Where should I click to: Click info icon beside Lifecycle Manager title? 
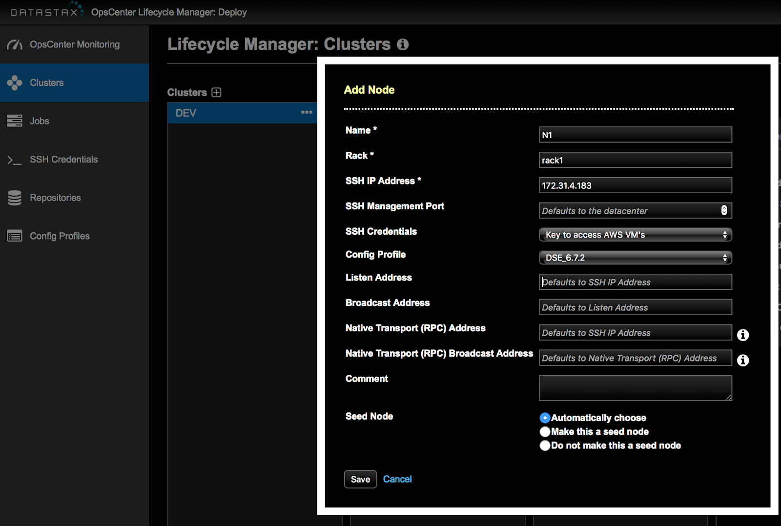coord(403,44)
